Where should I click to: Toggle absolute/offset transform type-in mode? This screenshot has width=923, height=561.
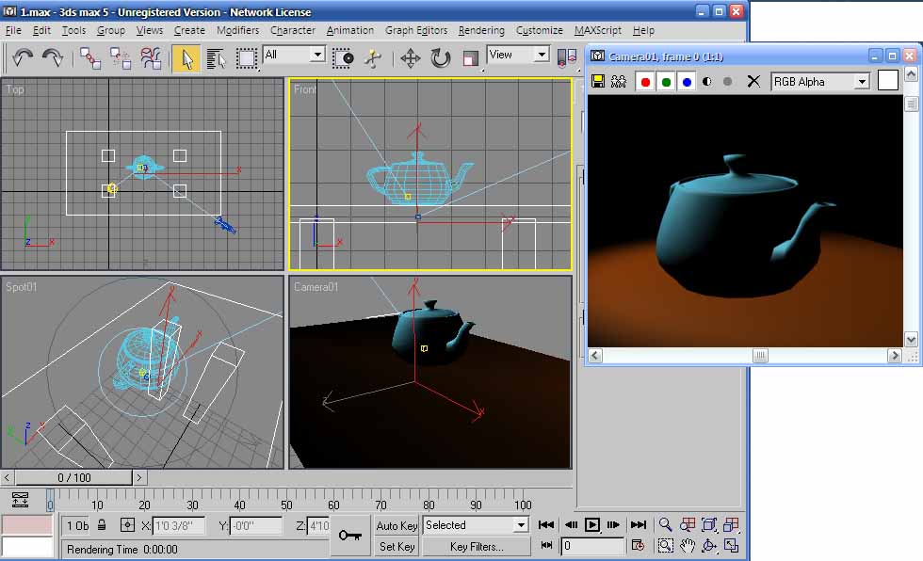(x=127, y=525)
